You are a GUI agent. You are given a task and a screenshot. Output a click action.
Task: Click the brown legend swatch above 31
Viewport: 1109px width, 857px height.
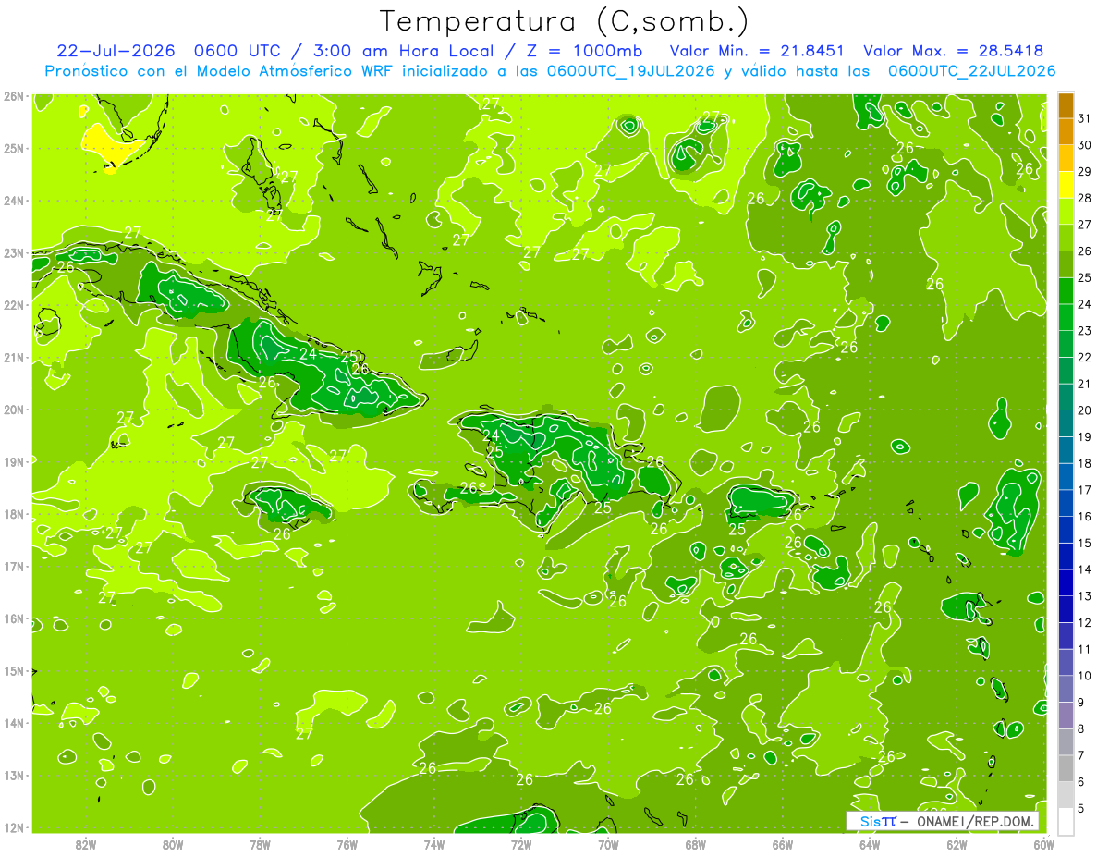[1066, 105]
